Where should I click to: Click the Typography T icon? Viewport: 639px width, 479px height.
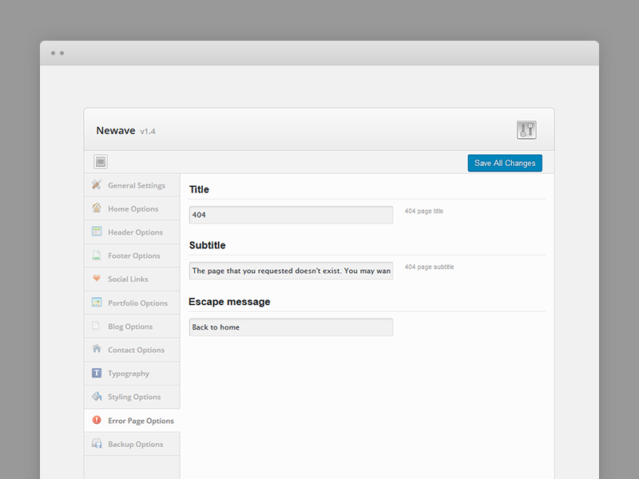[x=97, y=373]
